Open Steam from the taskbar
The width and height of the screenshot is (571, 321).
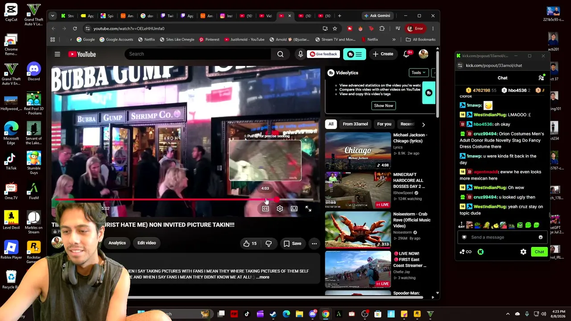pos(273,314)
